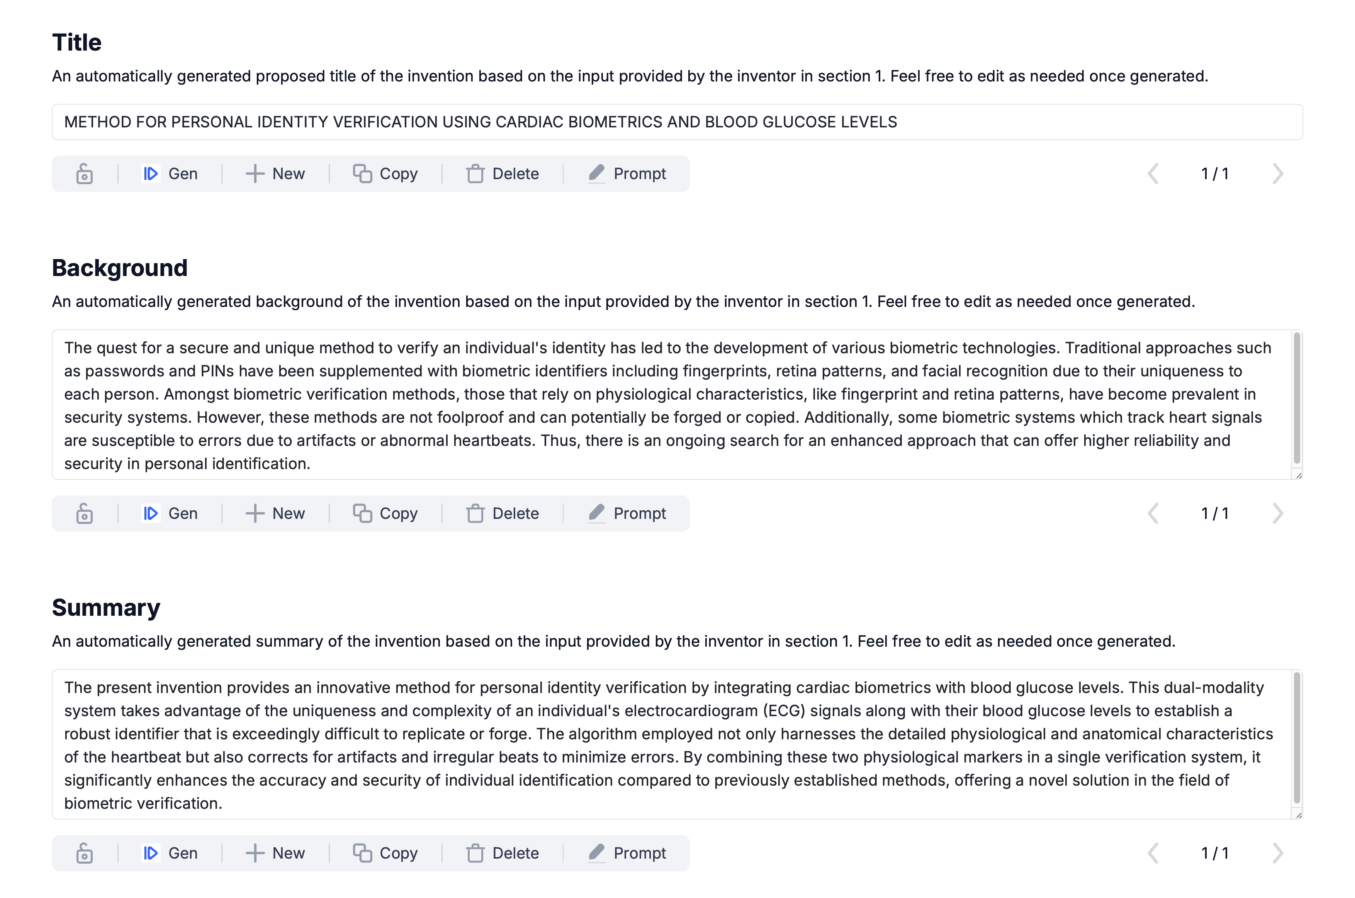Toggle the lock icon in Title toolbar
Viewport: 1355px width, 898px height.
tap(84, 173)
